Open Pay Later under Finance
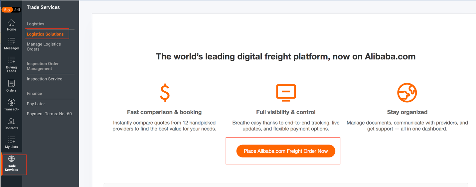The height and width of the screenshot is (187, 476). click(36, 104)
